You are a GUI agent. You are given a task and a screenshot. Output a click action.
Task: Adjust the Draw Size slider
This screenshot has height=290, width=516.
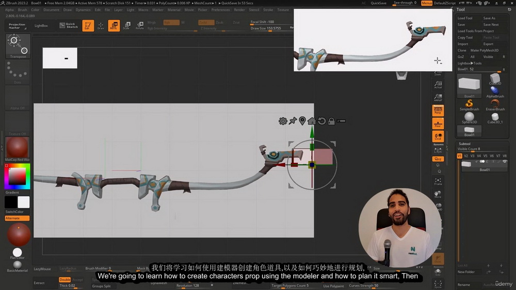coord(270,28)
